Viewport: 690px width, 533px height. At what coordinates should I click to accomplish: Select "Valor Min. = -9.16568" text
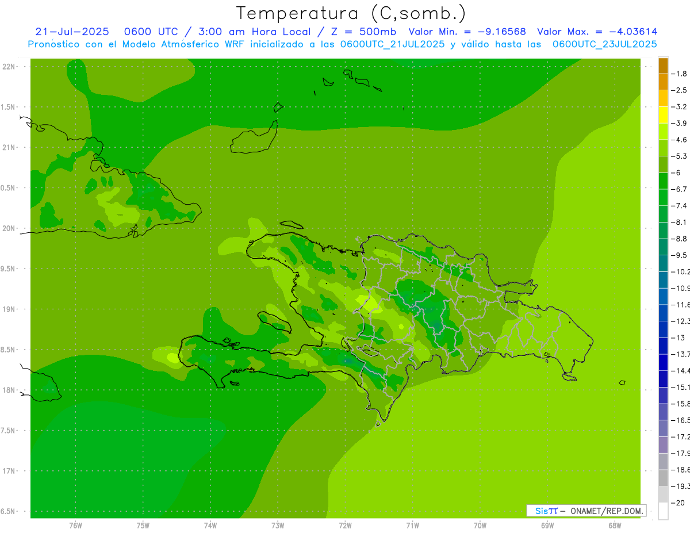(467, 32)
